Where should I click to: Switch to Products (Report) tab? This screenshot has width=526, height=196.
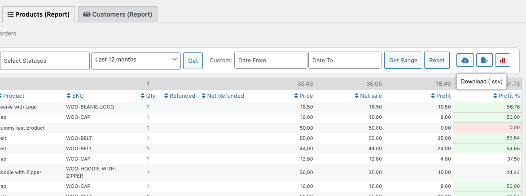(39, 14)
